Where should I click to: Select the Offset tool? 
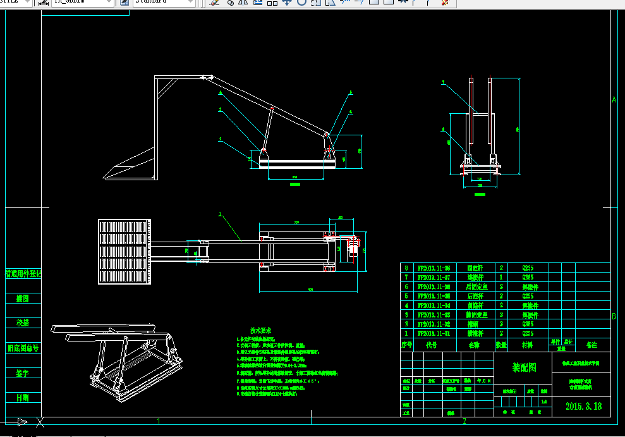click(x=257, y=2)
